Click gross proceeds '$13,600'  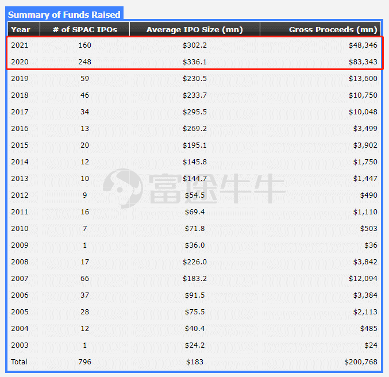(363, 78)
